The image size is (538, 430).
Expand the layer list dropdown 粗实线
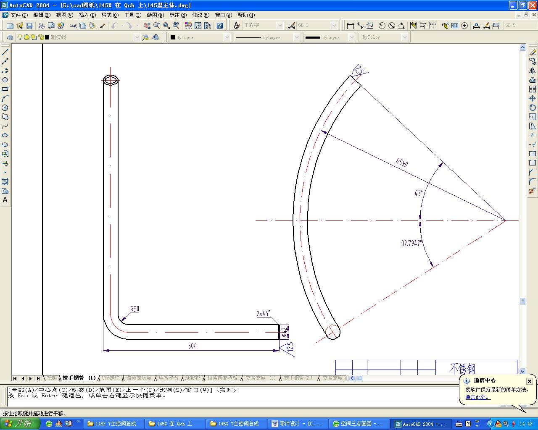click(137, 37)
